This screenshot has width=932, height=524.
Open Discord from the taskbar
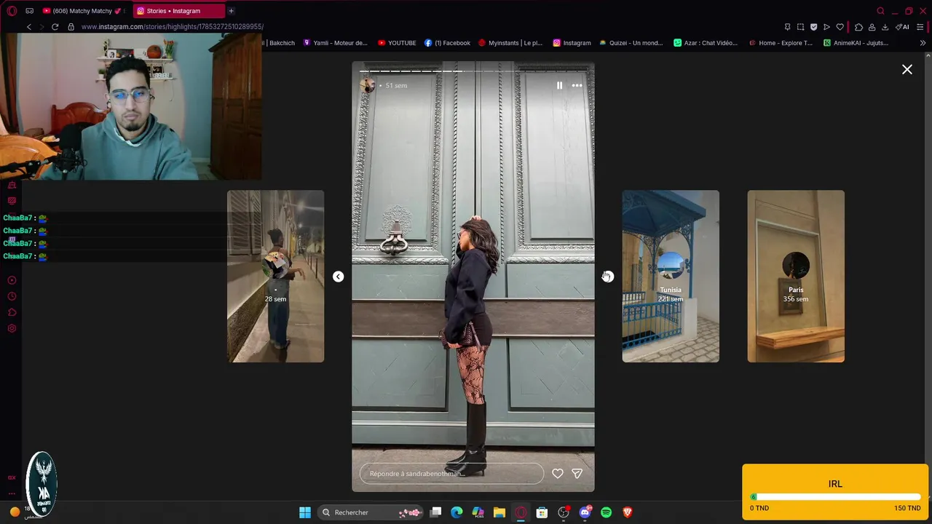[x=585, y=512]
